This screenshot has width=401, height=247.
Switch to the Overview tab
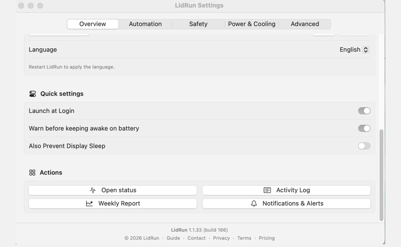[x=93, y=24]
